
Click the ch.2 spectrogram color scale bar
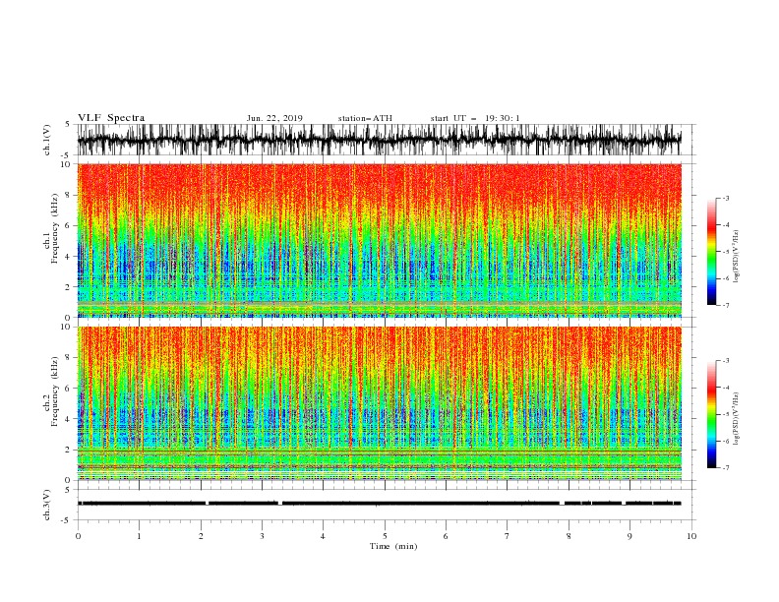point(711,414)
